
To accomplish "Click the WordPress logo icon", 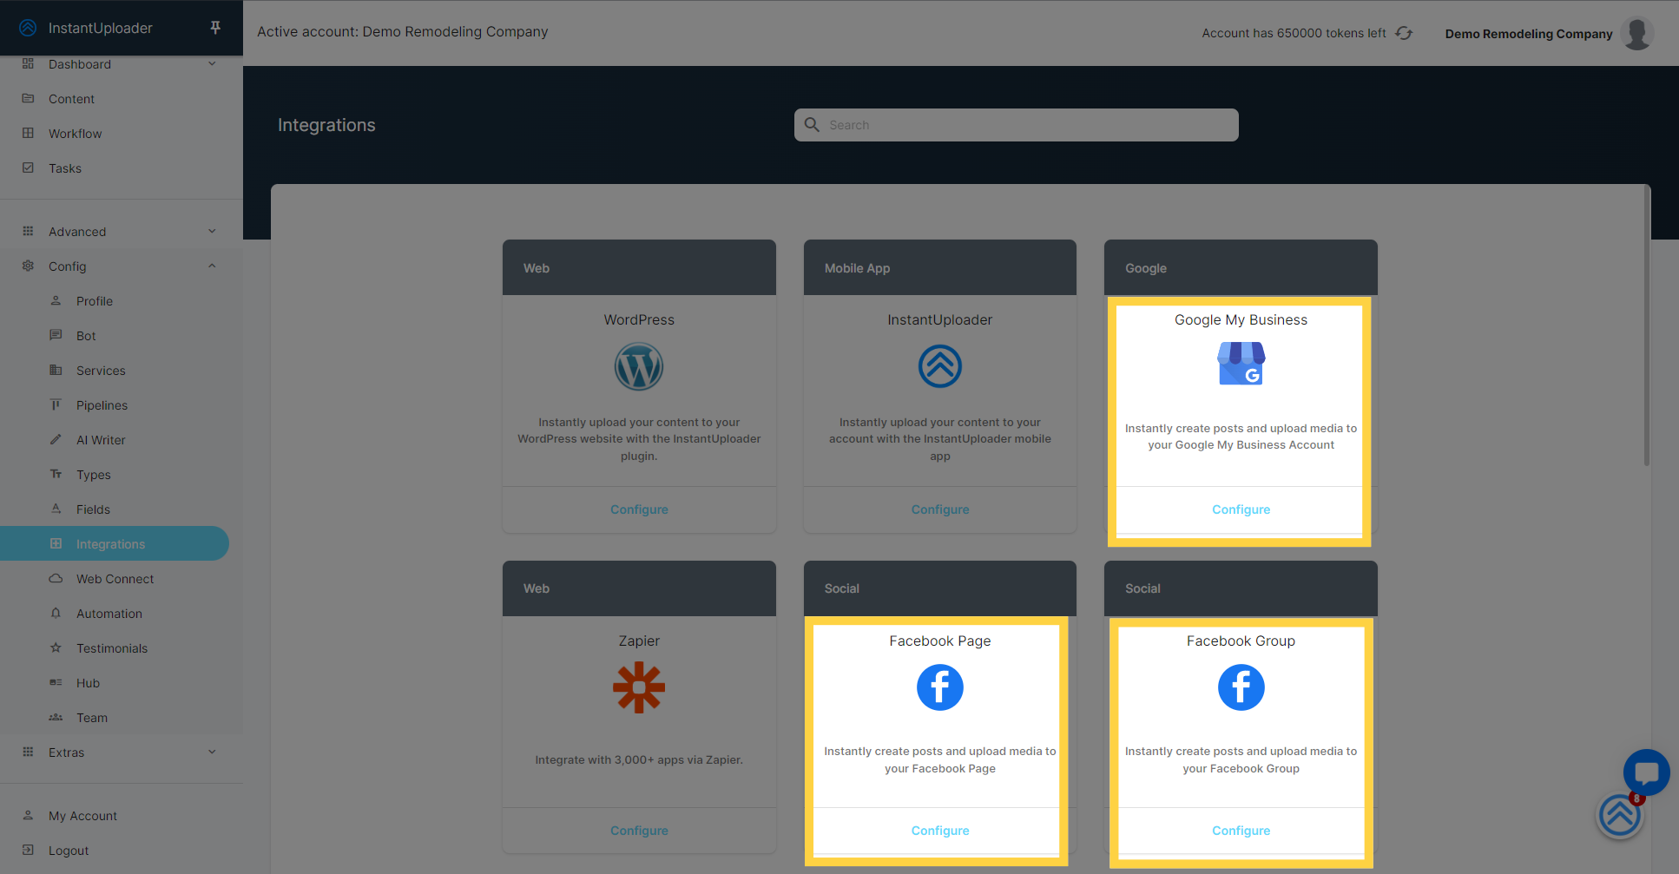I will [639, 366].
